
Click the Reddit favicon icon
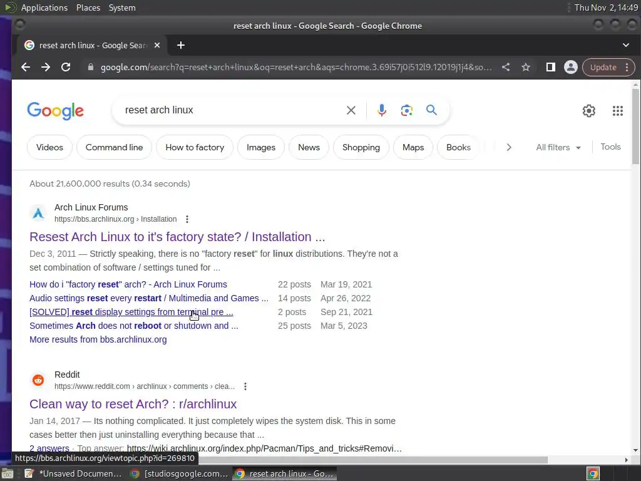[38, 380]
